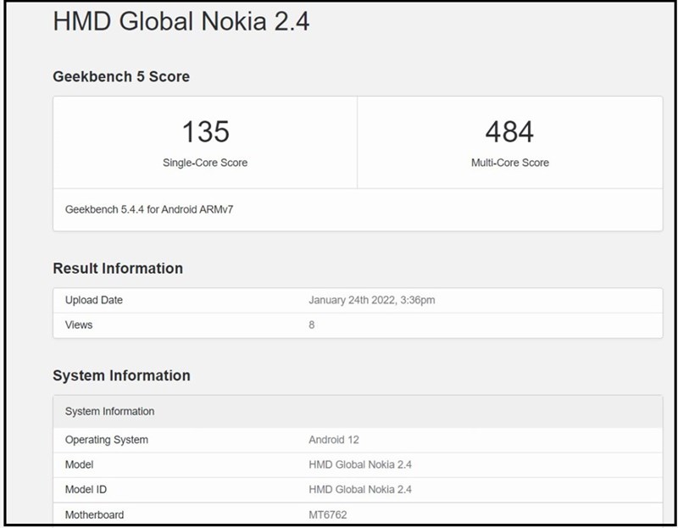This screenshot has height=528, width=678.
Task: Select the Result Information heading
Action: pos(118,269)
